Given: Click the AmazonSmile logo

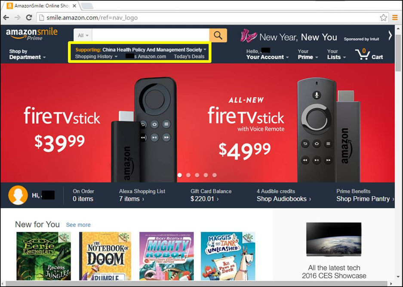Looking at the screenshot, I should [32, 34].
